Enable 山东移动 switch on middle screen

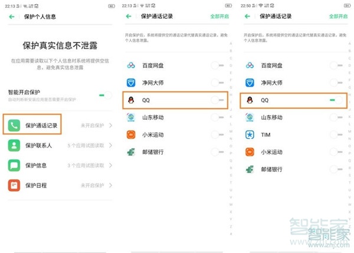(x=217, y=117)
